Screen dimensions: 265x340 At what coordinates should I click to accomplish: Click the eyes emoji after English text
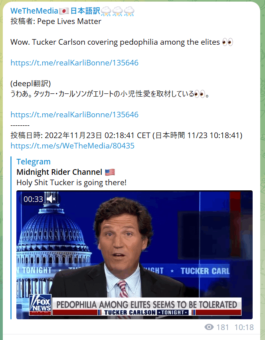pyautogui.click(x=227, y=42)
